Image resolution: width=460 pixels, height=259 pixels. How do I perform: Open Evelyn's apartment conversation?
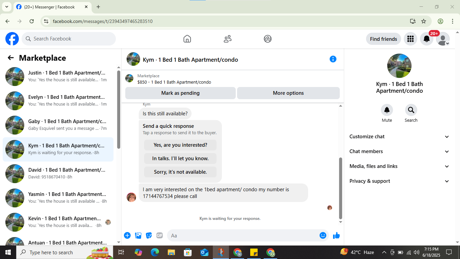[58, 101]
